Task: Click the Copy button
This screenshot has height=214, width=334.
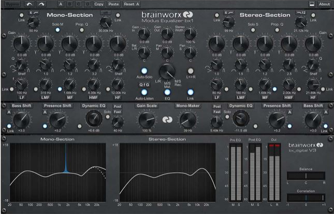Action: pyautogui.click(x=99, y=4)
